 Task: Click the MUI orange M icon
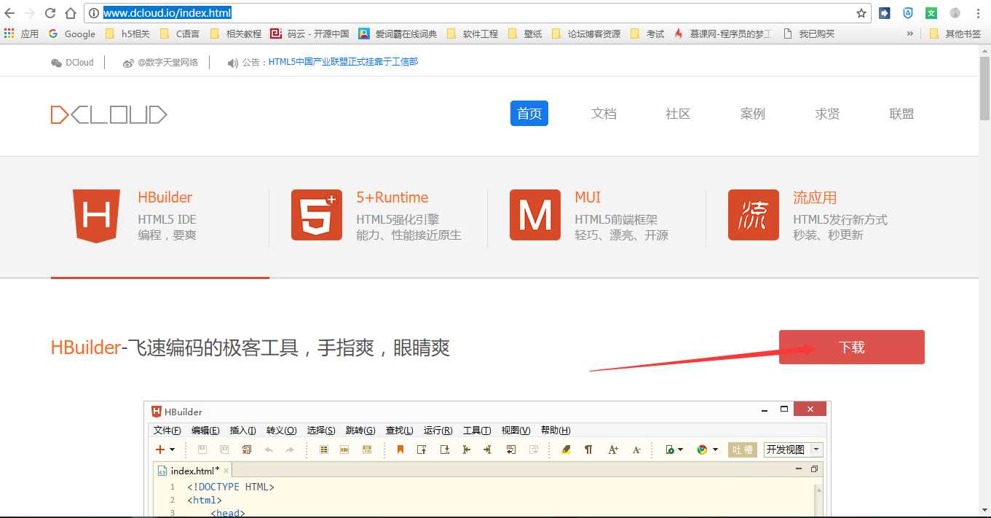click(535, 215)
